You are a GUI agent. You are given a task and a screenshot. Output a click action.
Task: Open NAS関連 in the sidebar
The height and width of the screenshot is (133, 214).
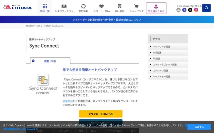pos(168,53)
